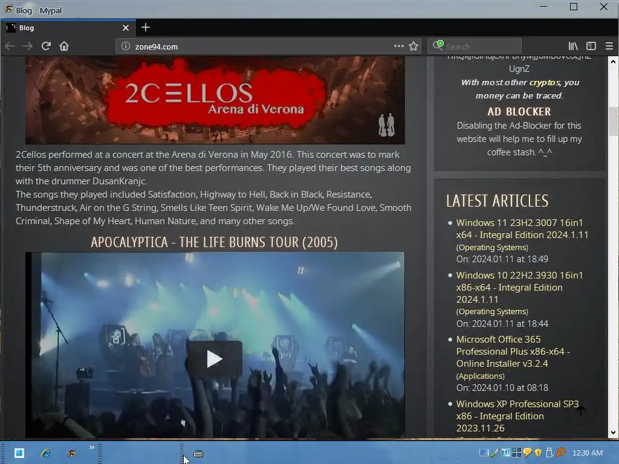Image resolution: width=619 pixels, height=464 pixels.
Task: Click the search engine magnifier icon
Action: click(x=438, y=45)
